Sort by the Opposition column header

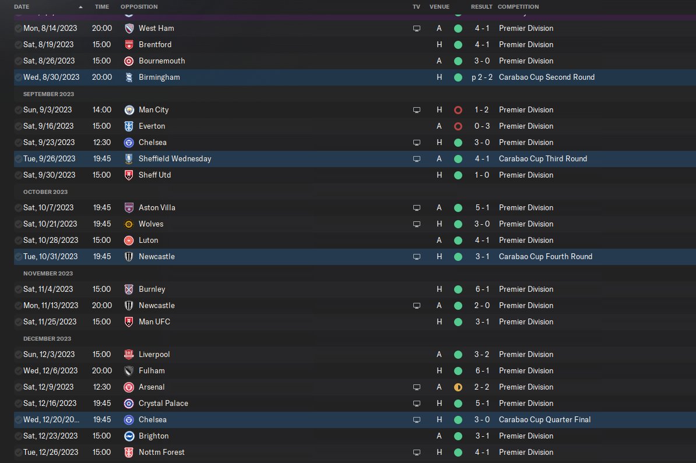click(x=139, y=6)
